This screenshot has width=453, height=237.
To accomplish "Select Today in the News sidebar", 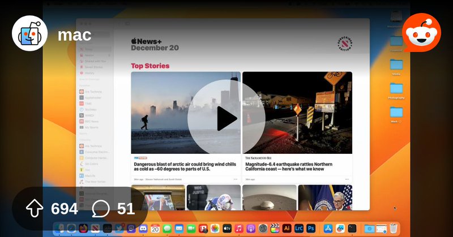I will click(95, 49).
